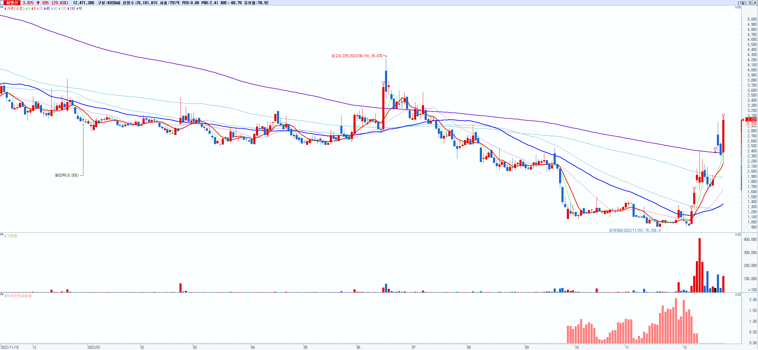Select the 20-day moving average color marker

click(x=38, y=9)
